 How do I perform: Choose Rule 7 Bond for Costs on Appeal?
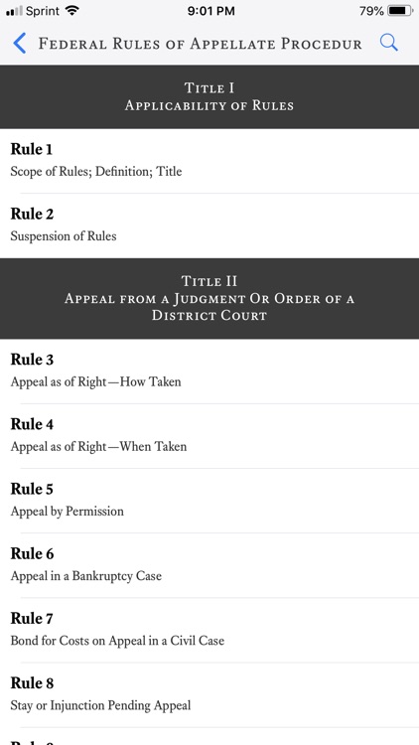209,630
